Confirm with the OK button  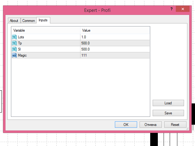(126, 124)
